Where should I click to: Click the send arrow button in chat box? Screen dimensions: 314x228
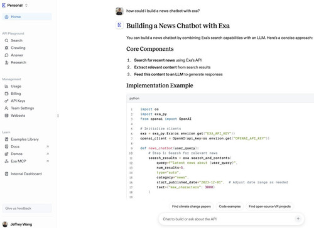[298, 219]
